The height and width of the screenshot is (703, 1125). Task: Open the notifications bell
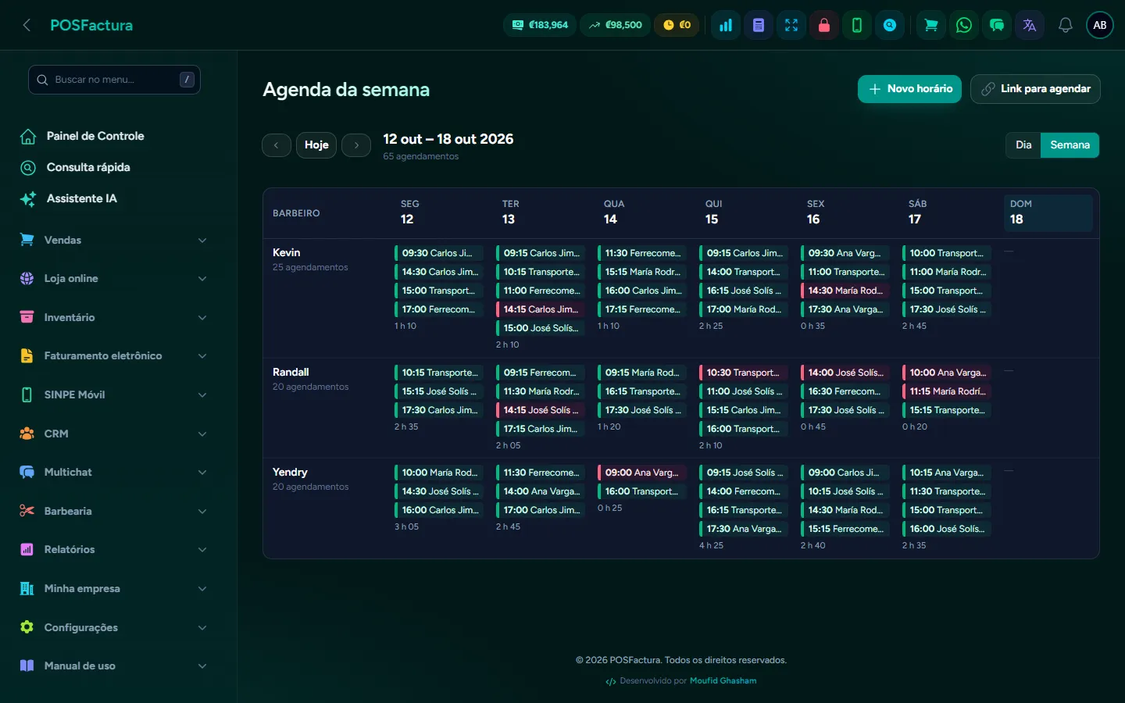(x=1066, y=25)
